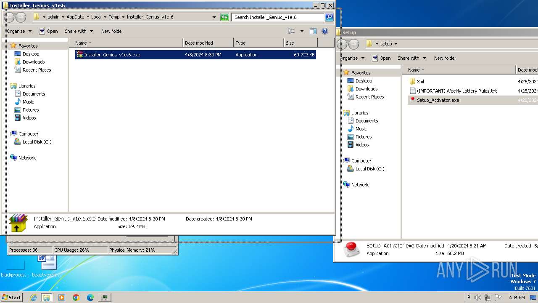This screenshot has width=538, height=303.
Task: Select Installer_Genius_v1e.6.exe file
Action: [195, 55]
